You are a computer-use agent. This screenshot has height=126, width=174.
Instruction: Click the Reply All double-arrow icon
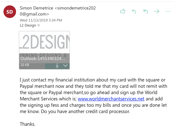(145, 11)
